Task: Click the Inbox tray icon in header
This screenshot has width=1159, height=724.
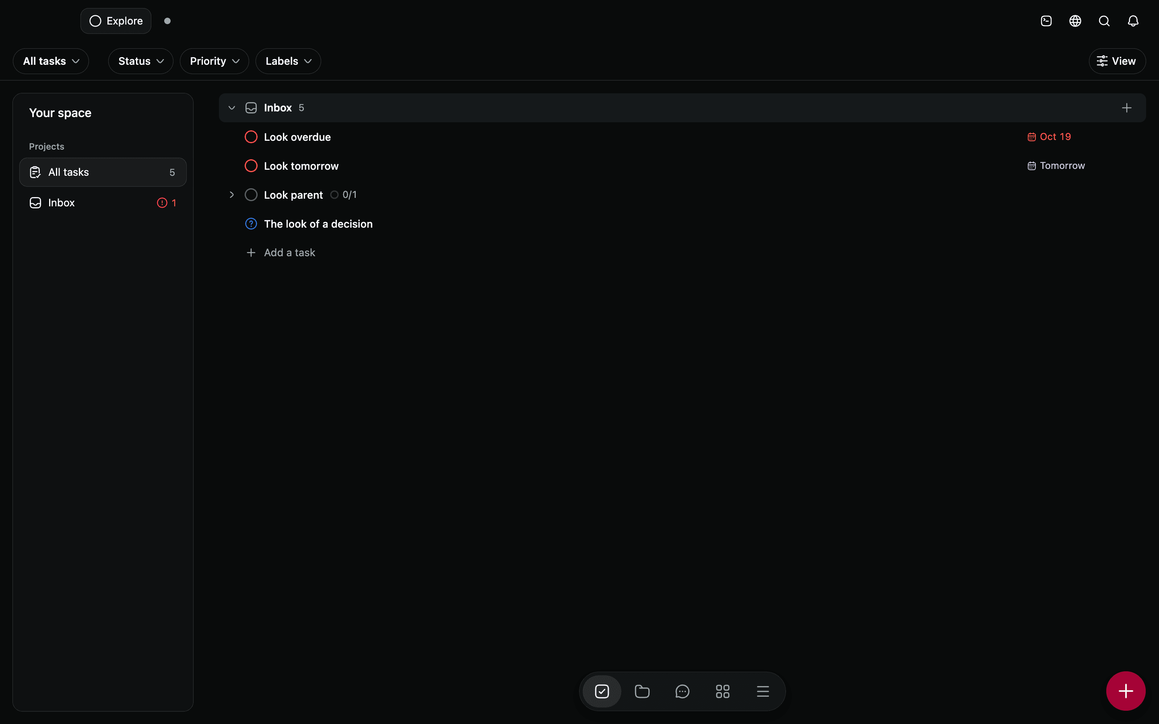Action: 251,108
